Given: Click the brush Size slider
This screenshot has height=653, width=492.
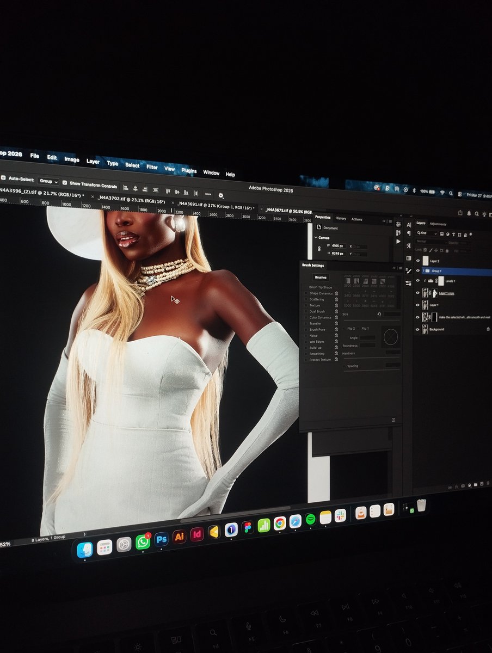Looking at the screenshot, I should (372, 320).
